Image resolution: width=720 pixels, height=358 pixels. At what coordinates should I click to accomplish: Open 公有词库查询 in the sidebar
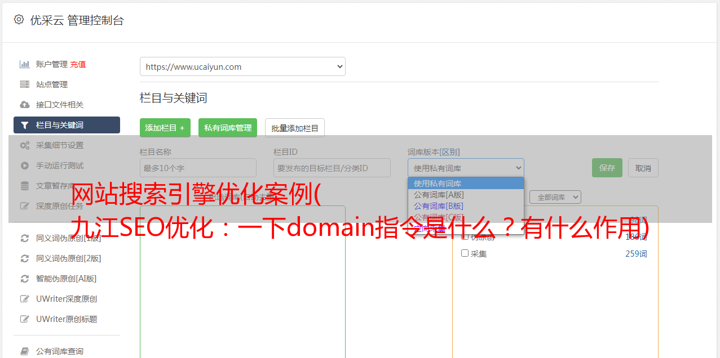pos(60,351)
